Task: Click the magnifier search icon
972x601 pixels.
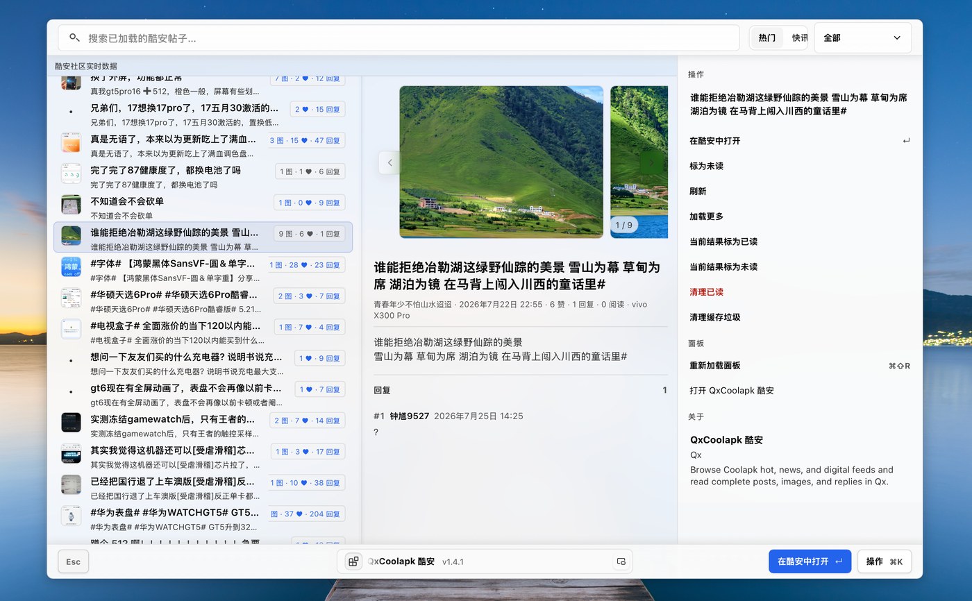Action: tap(74, 37)
